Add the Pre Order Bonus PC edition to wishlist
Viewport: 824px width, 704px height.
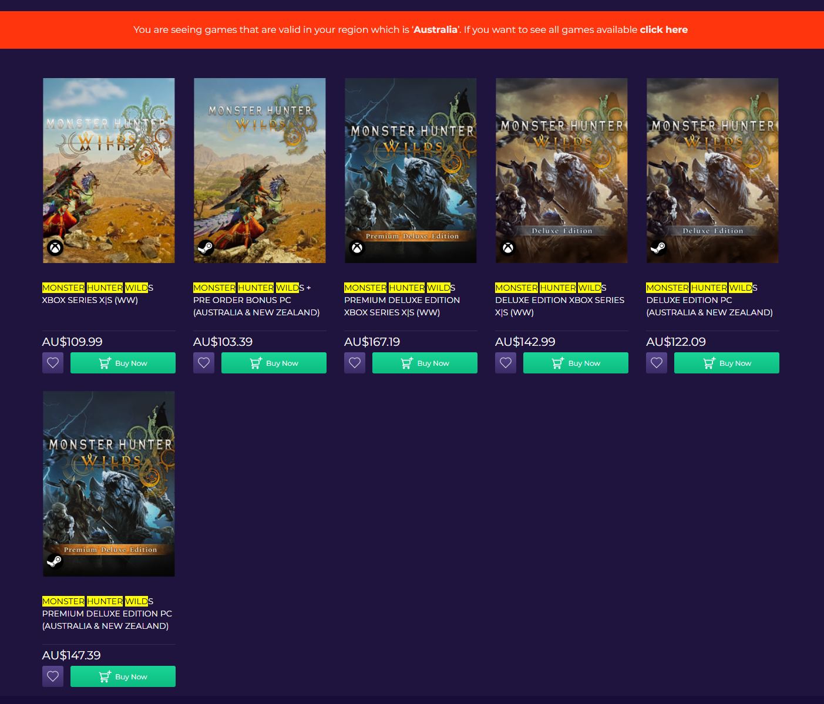[x=204, y=363]
